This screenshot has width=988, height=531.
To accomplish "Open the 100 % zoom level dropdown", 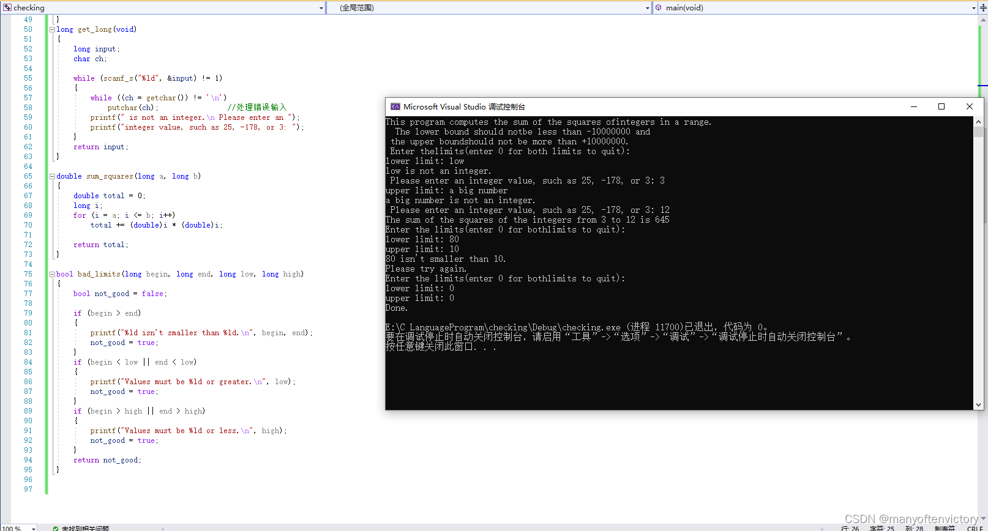I will 33,528.
